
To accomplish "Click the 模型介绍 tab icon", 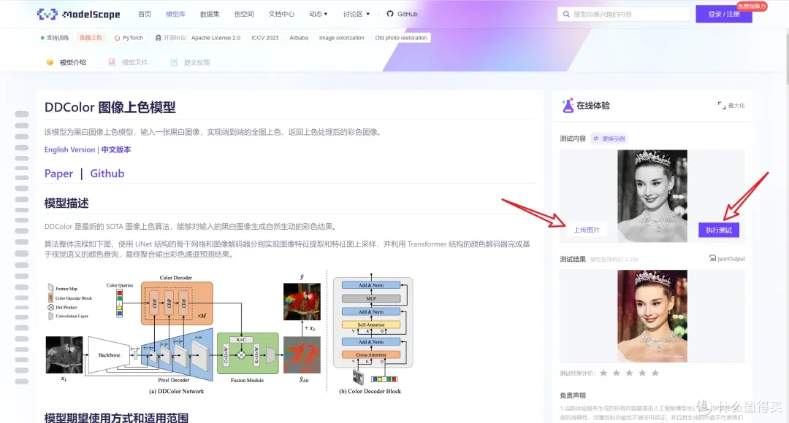I will (50, 62).
